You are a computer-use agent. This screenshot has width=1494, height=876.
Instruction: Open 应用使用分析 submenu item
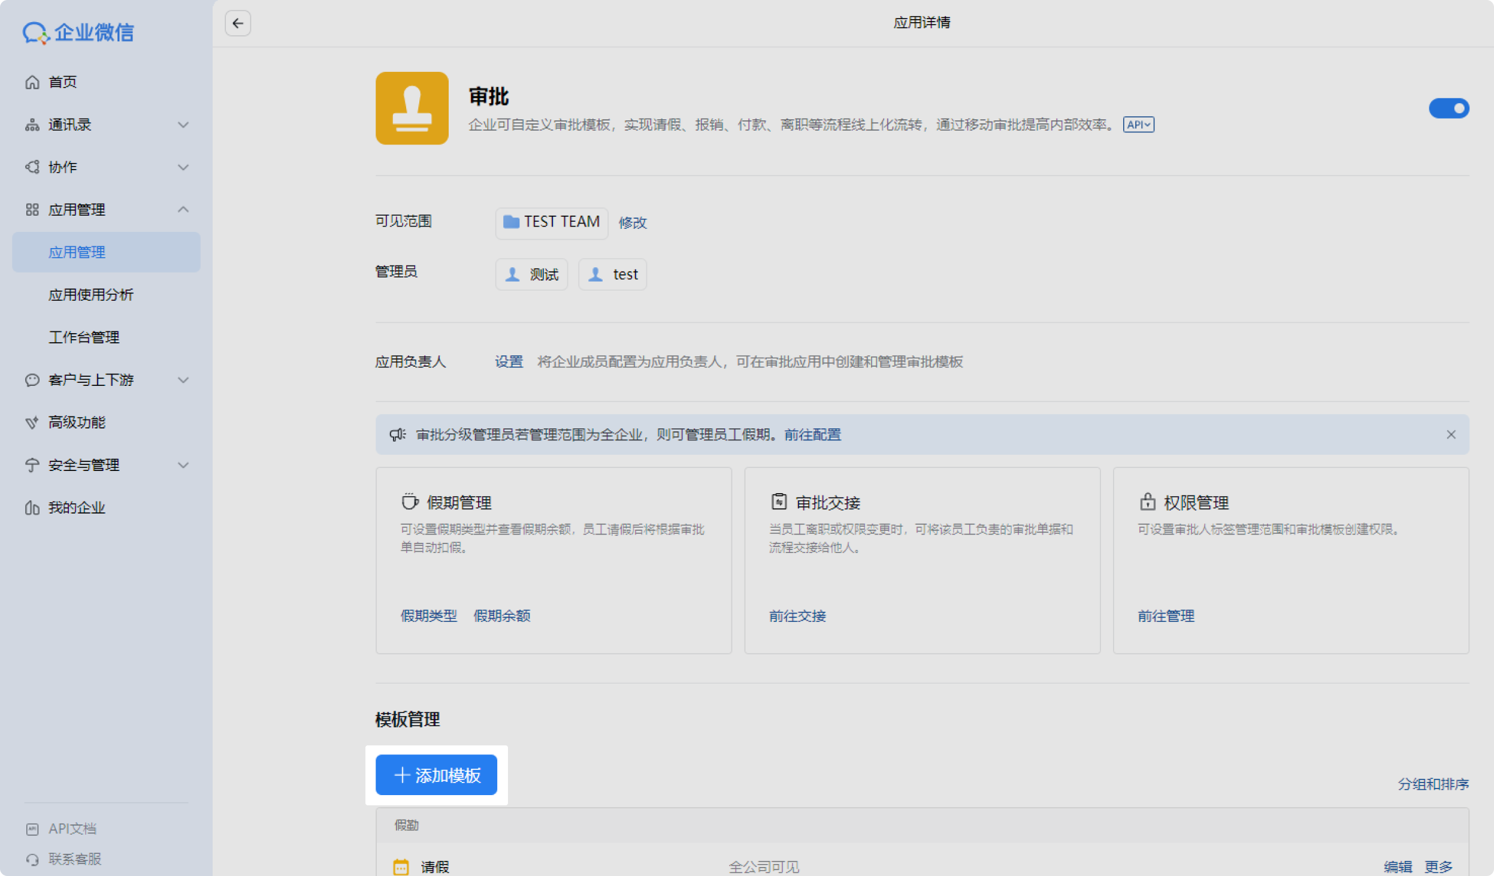(91, 295)
